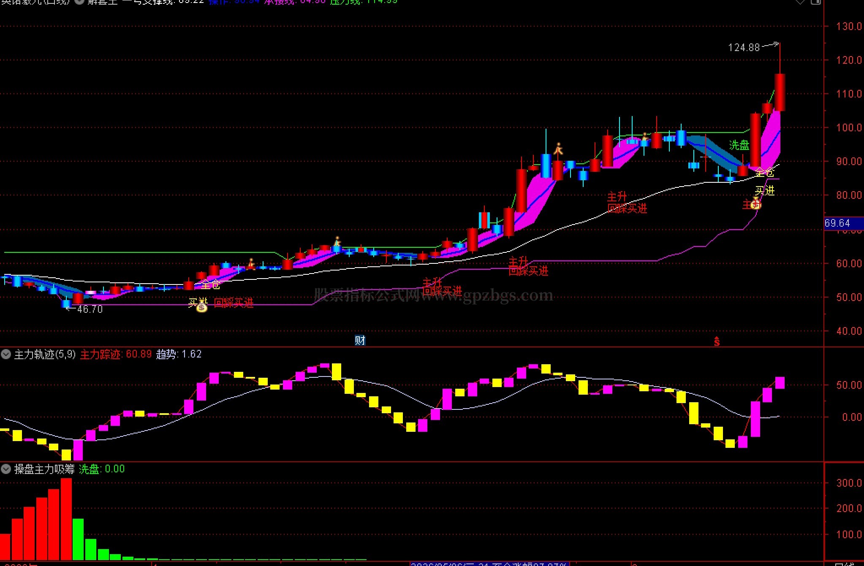Toggle the 解套王 main chart indicator button
This screenshot has height=566, width=864.
coord(79,1)
